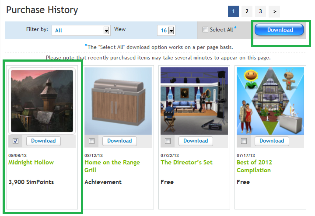Download Best of 2012 Compilation item
The height and width of the screenshot is (216, 315).
pos(272,141)
